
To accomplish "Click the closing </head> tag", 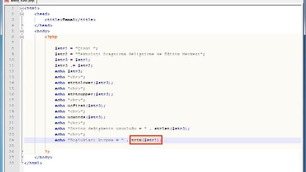I will click(x=44, y=25).
